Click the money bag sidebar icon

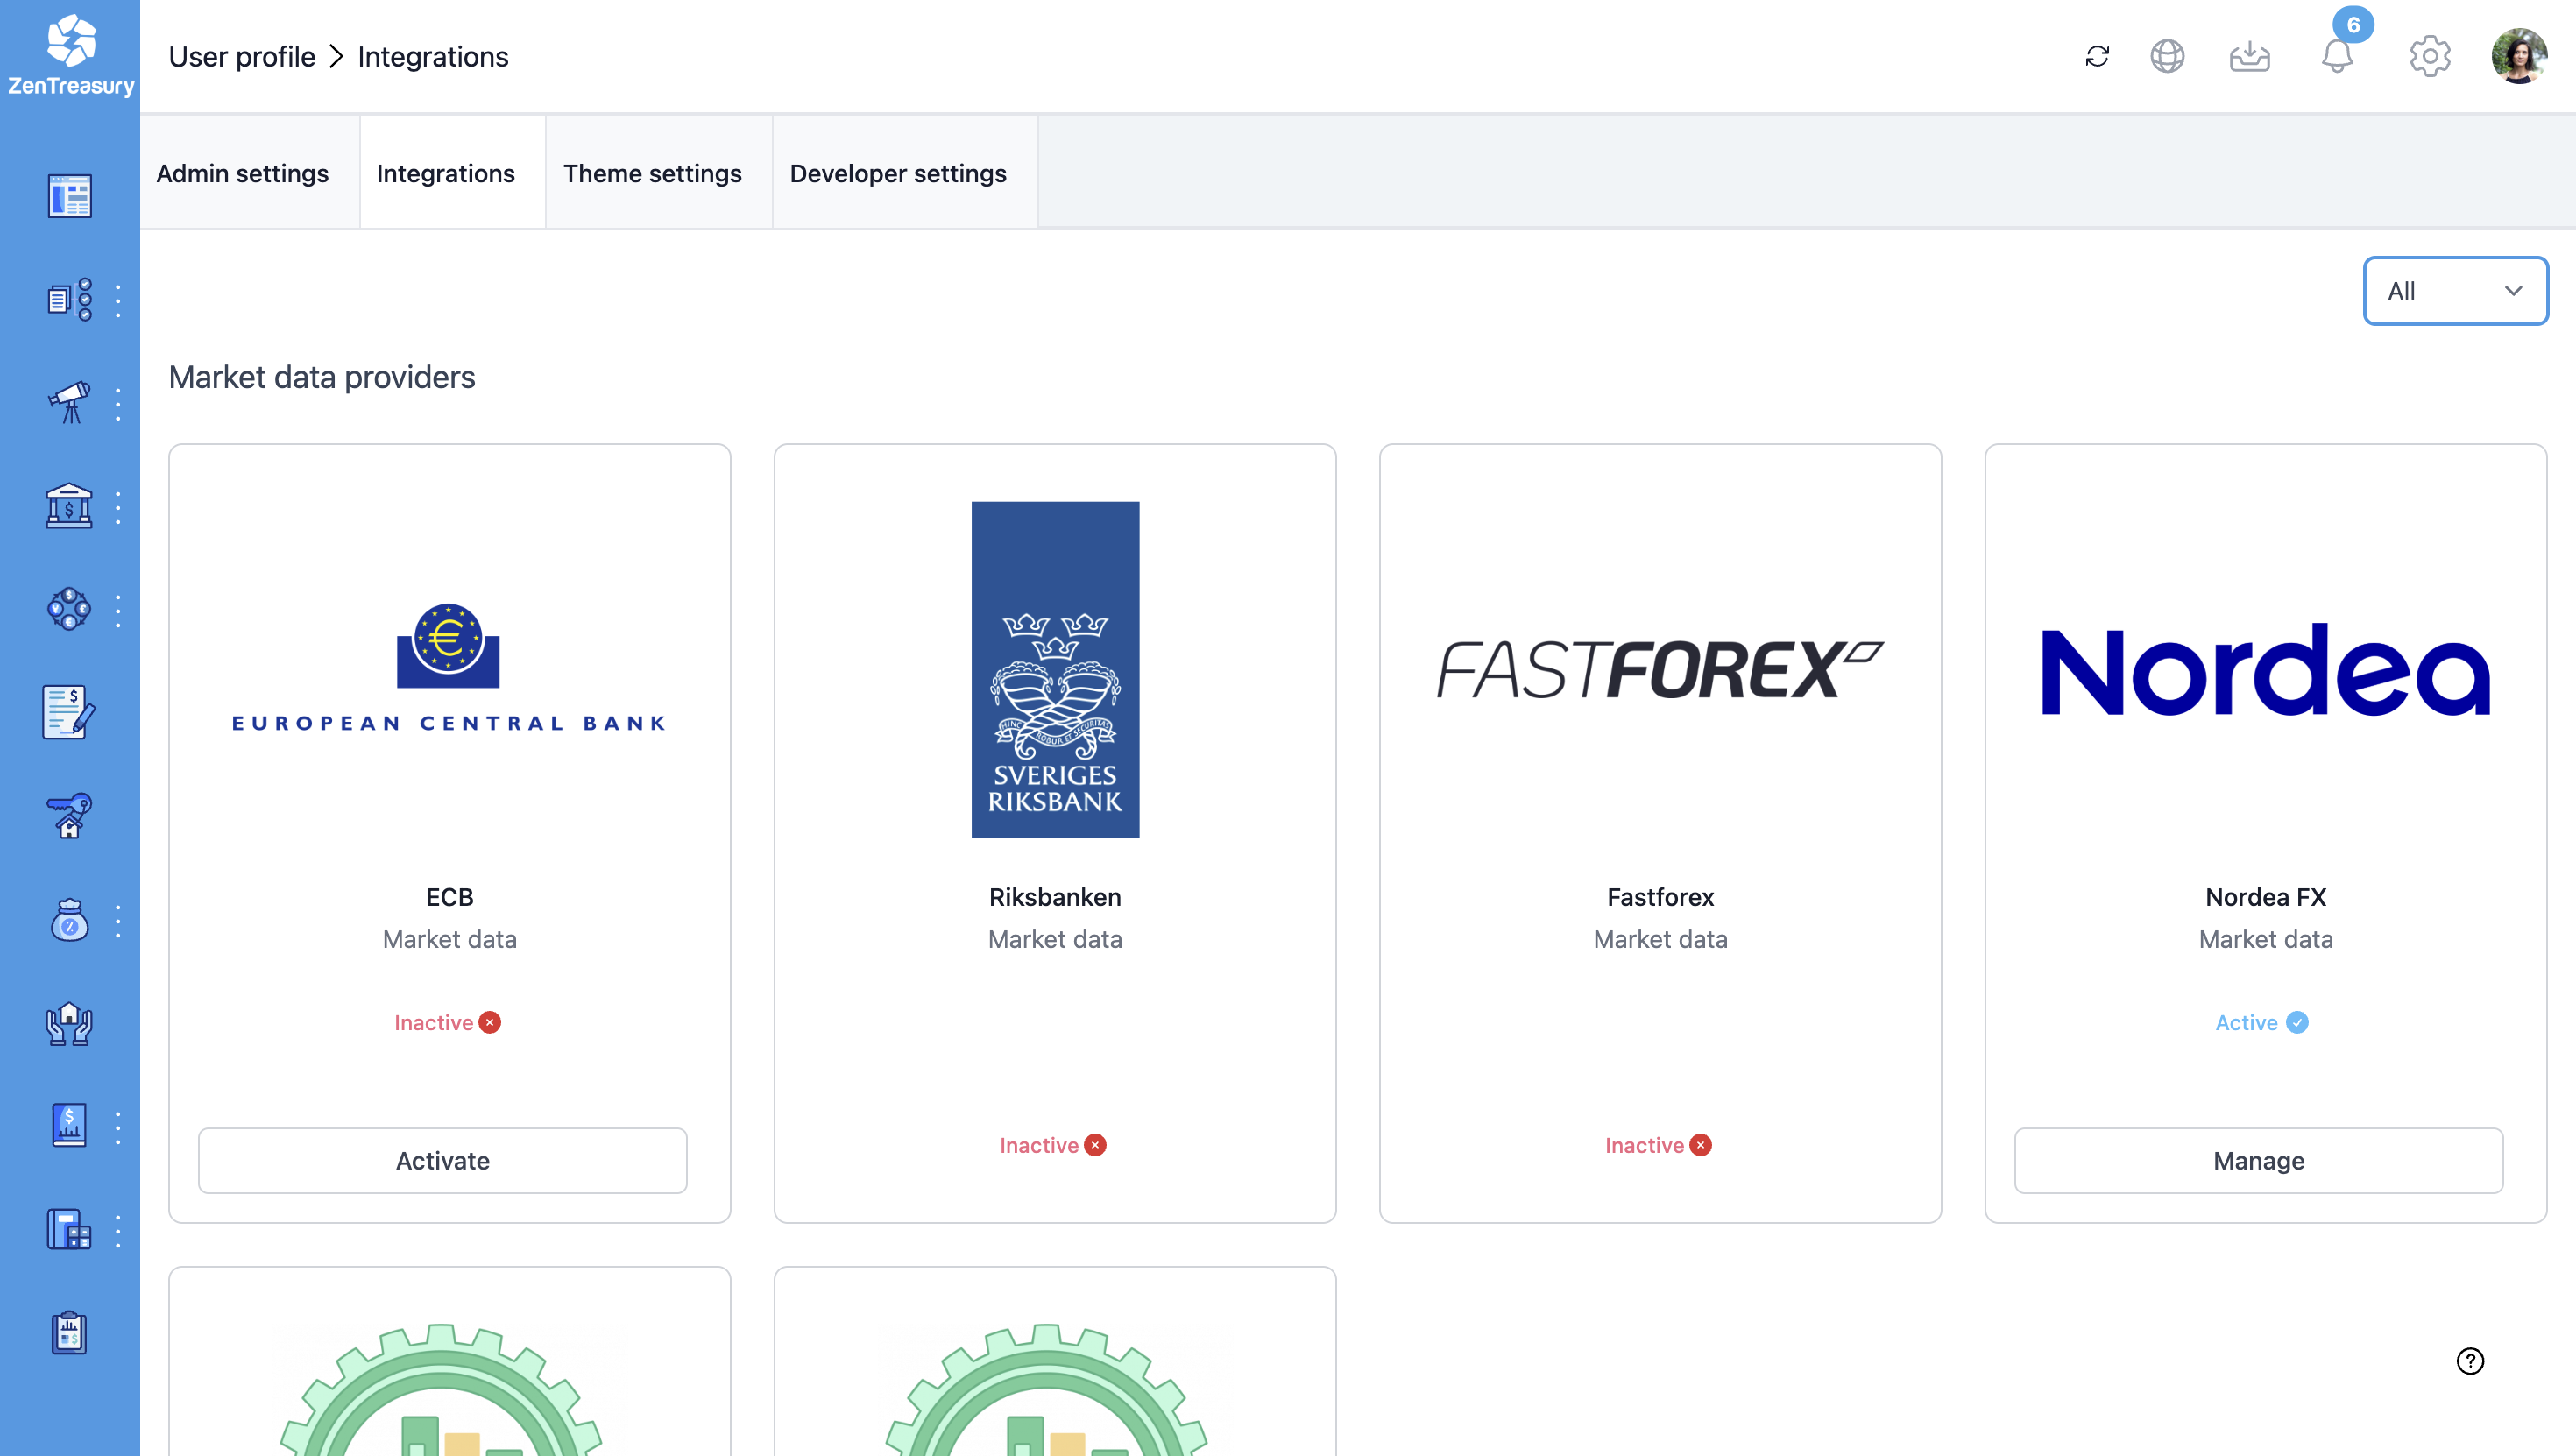tap(69, 920)
